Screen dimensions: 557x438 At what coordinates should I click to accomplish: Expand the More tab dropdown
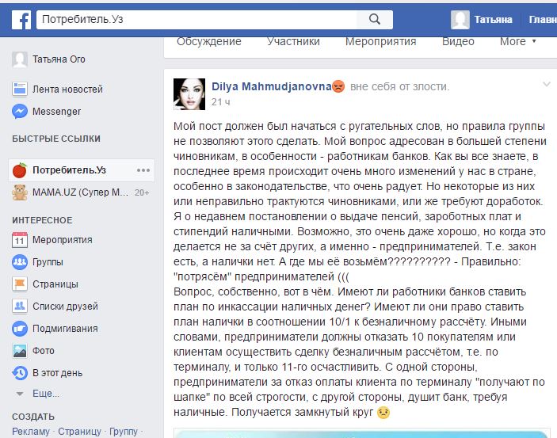pyautogui.click(x=518, y=41)
